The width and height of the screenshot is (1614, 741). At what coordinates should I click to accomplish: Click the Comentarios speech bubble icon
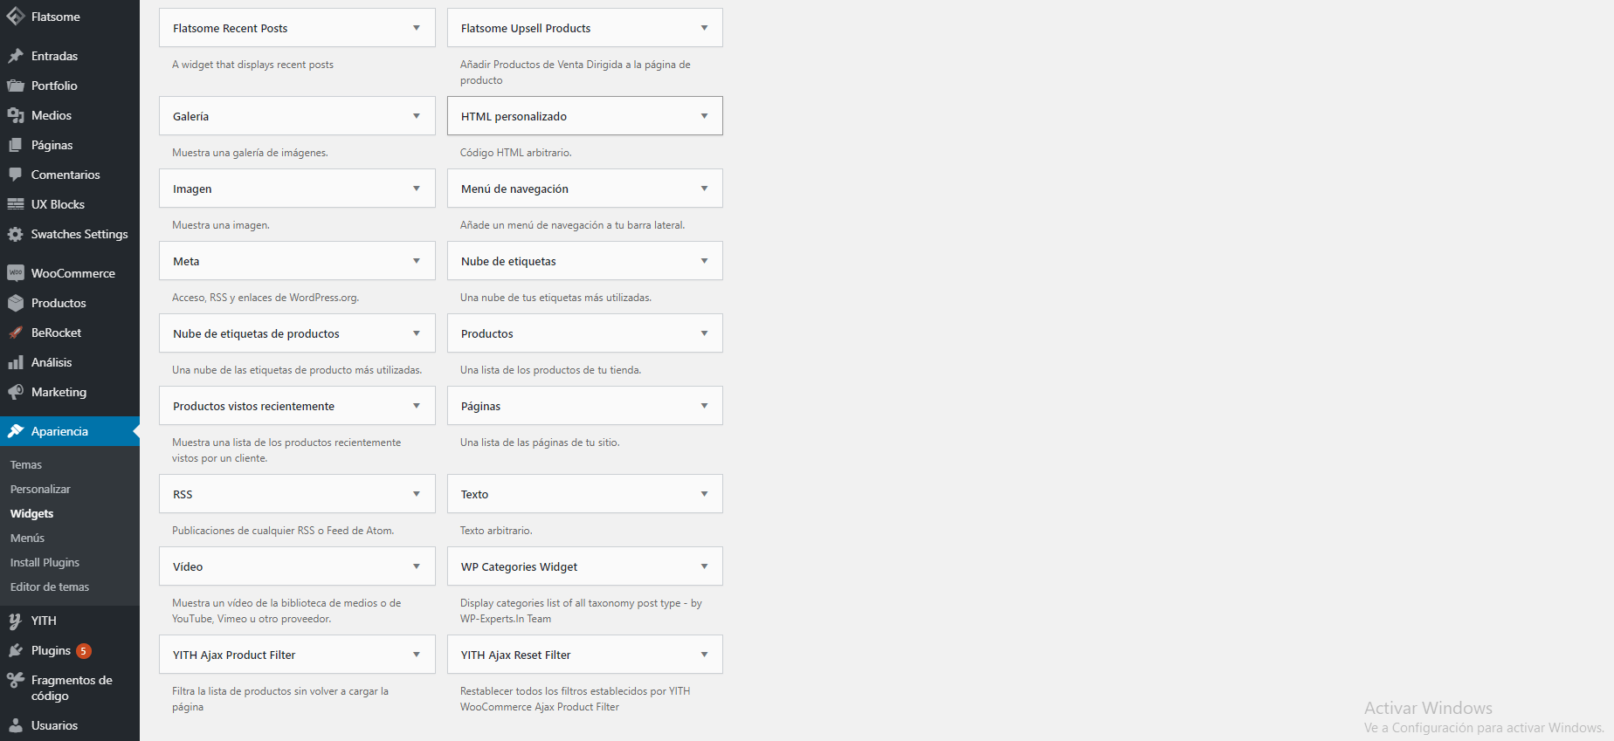tap(16, 175)
